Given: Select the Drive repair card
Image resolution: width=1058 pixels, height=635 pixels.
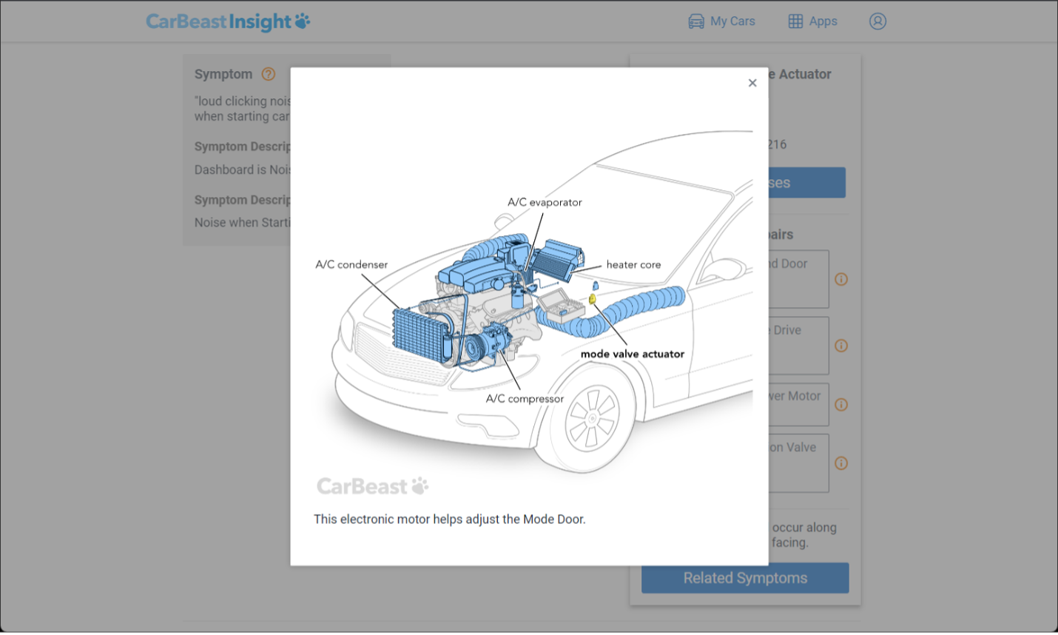Looking at the screenshot, I should click(x=798, y=346).
